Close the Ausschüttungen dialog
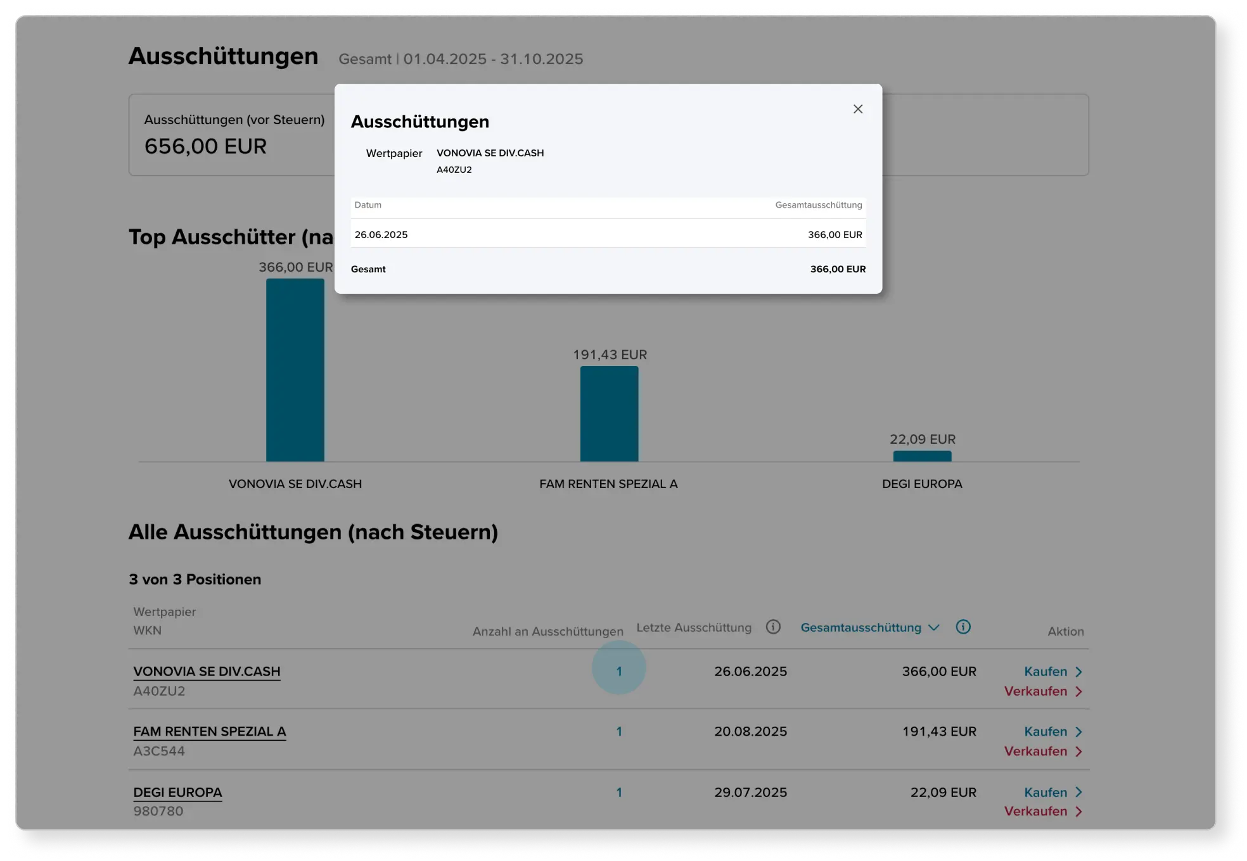This screenshot has width=1247, height=861. pos(858,108)
